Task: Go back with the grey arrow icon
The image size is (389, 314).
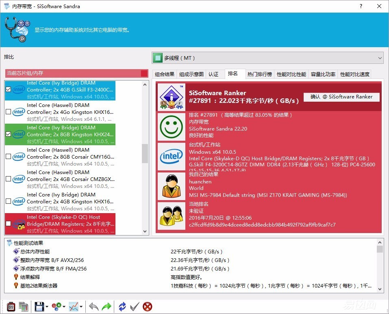Action: point(94,307)
